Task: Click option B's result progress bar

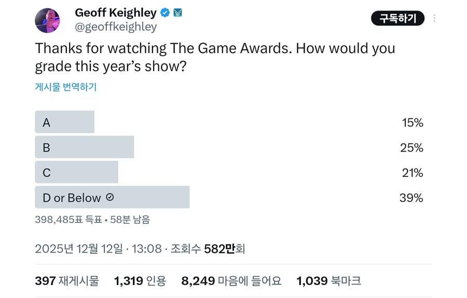Action: tap(83, 147)
